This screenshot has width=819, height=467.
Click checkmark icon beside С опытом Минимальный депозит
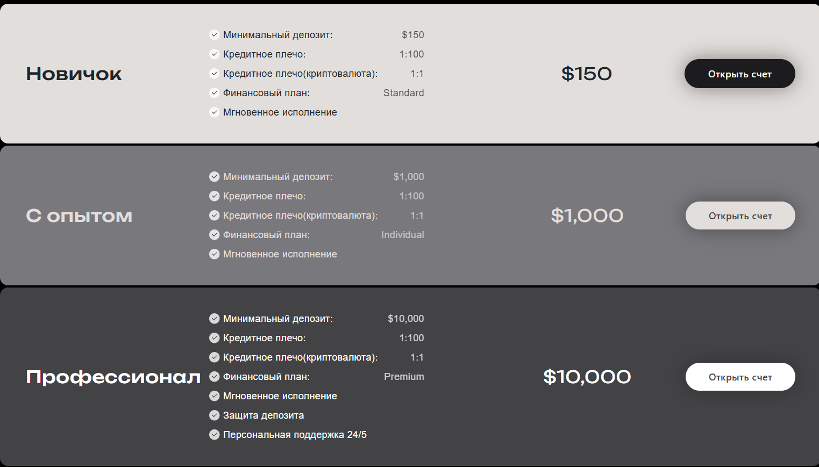click(x=214, y=177)
